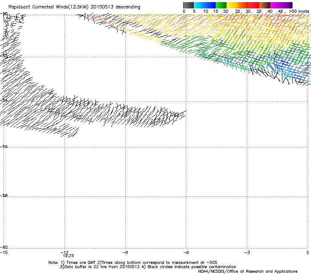The image size is (311, 274).
Task: Click the longitude axis label '-6'
Action: coord(186,253)
